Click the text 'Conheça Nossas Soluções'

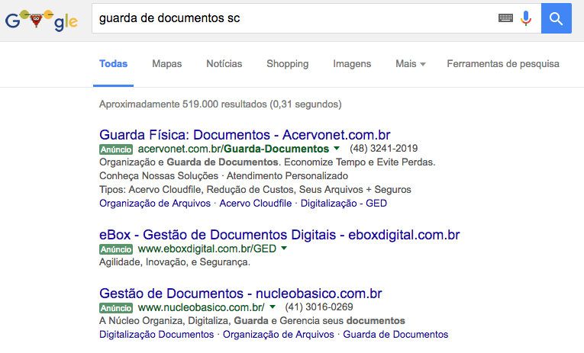tap(159, 176)
